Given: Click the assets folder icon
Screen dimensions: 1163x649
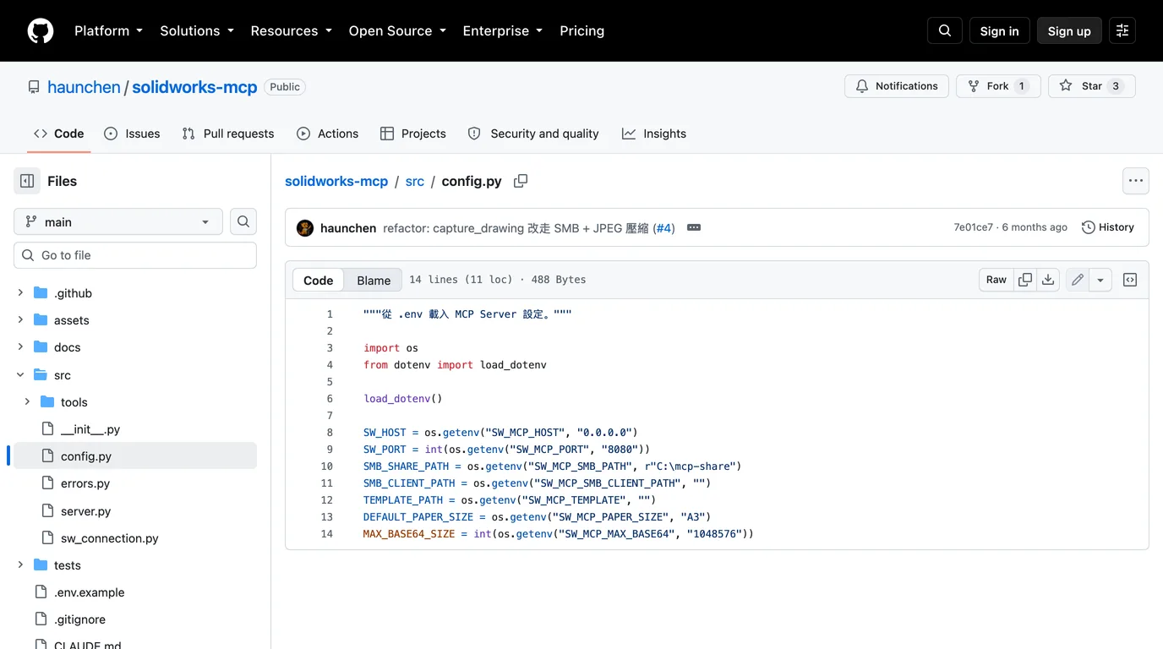Looking at the screenshot, I should click(41, 320).
